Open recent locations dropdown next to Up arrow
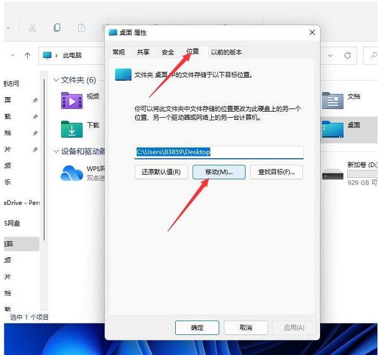Screen dimensions: 378x355 click(x=13, y=55)
